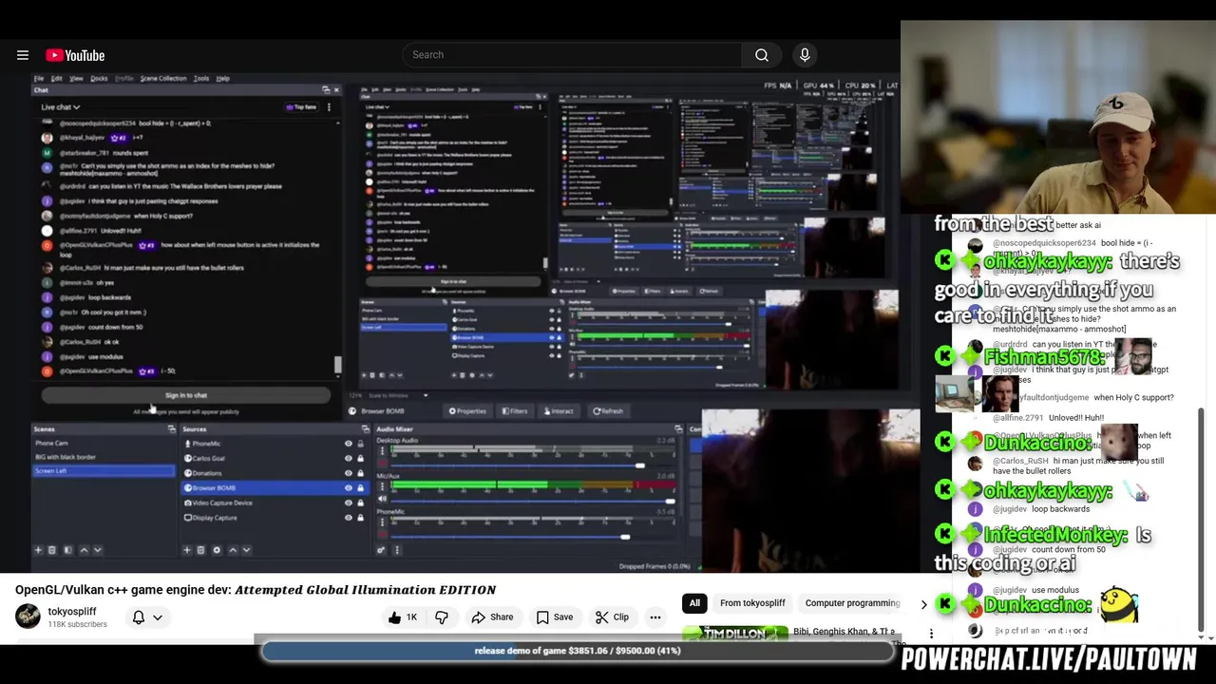Image resolution: width=1216 pixels, height=684 pixels.
Task: Open the OBS File menu
Action: point(39,79)
